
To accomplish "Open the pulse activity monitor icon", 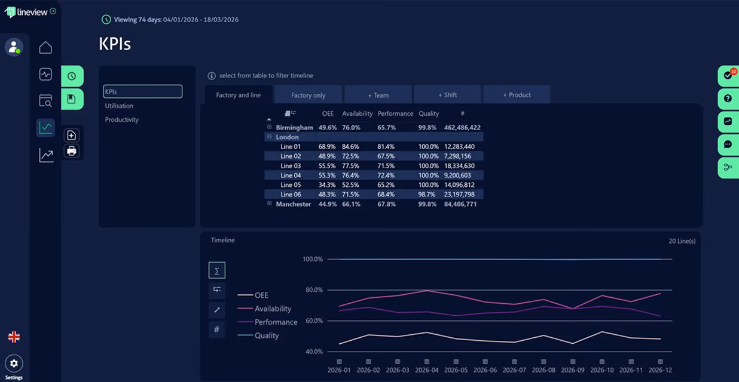I will click(45, 74).
